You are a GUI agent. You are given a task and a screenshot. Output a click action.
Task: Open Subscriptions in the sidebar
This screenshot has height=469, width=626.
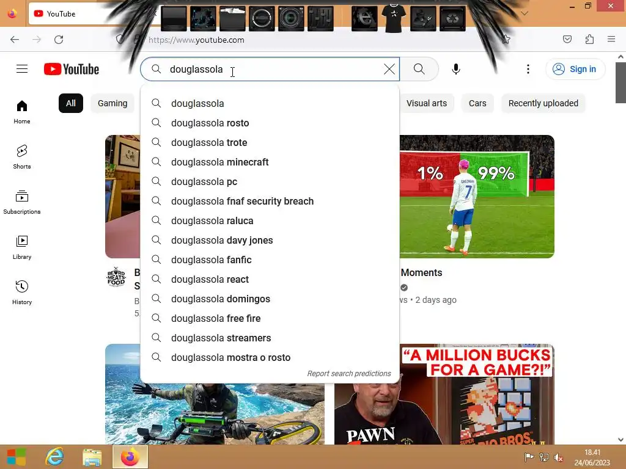pyautogui.click(x=22, y=203)
